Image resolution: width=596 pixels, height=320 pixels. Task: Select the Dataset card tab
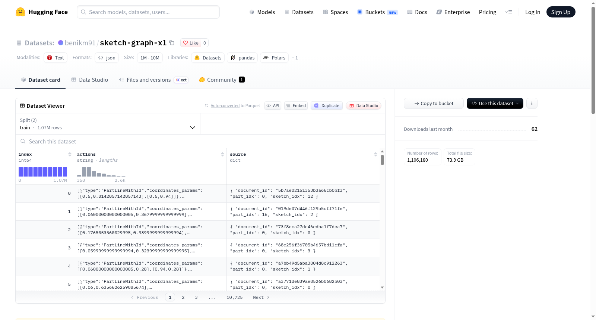tap(41, 80)
